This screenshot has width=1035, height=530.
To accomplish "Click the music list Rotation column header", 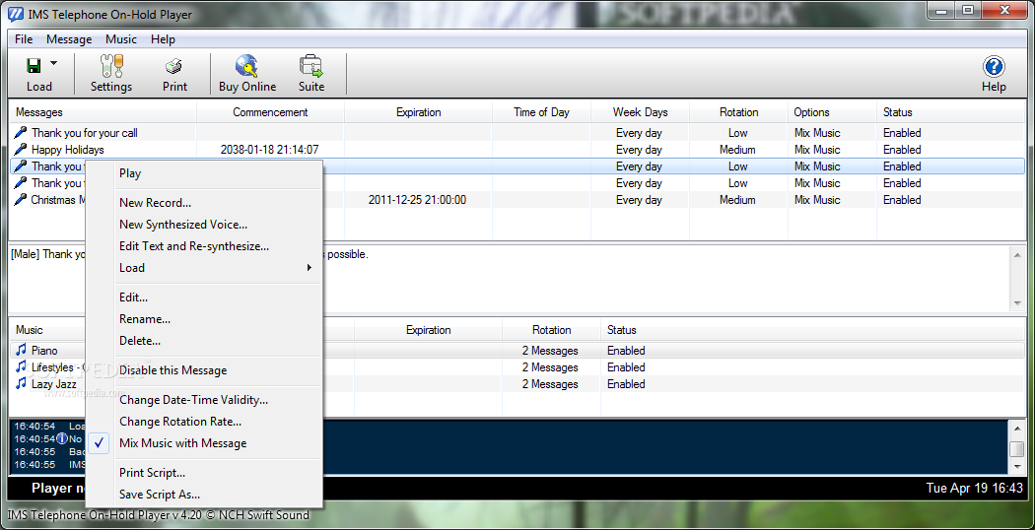I will [x=551, y=330].
